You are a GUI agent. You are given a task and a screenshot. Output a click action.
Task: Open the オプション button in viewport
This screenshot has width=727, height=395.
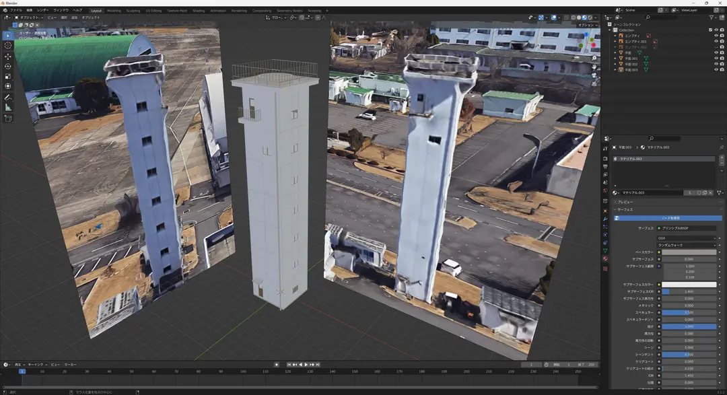pos(588,25)
